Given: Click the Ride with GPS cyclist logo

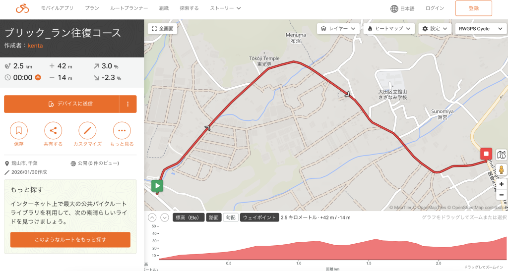Looking at the screenshot, I should [x=22, y=8].
